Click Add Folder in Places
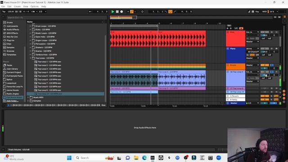 pos(13,101)
